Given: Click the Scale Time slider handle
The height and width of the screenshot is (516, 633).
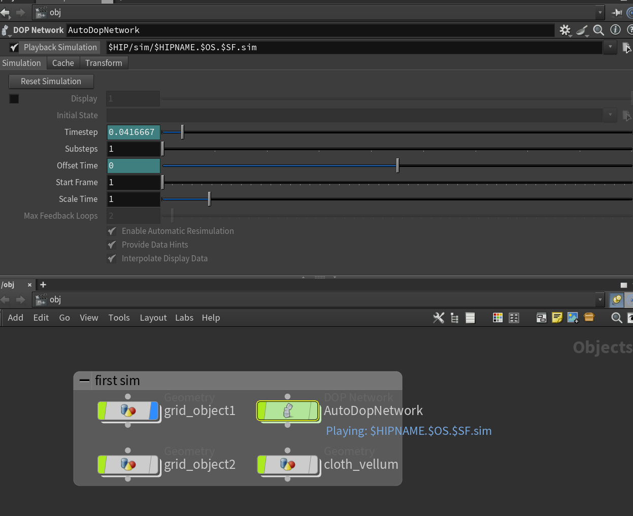Looking at the screenshot, I should click(x=209, y=199).
